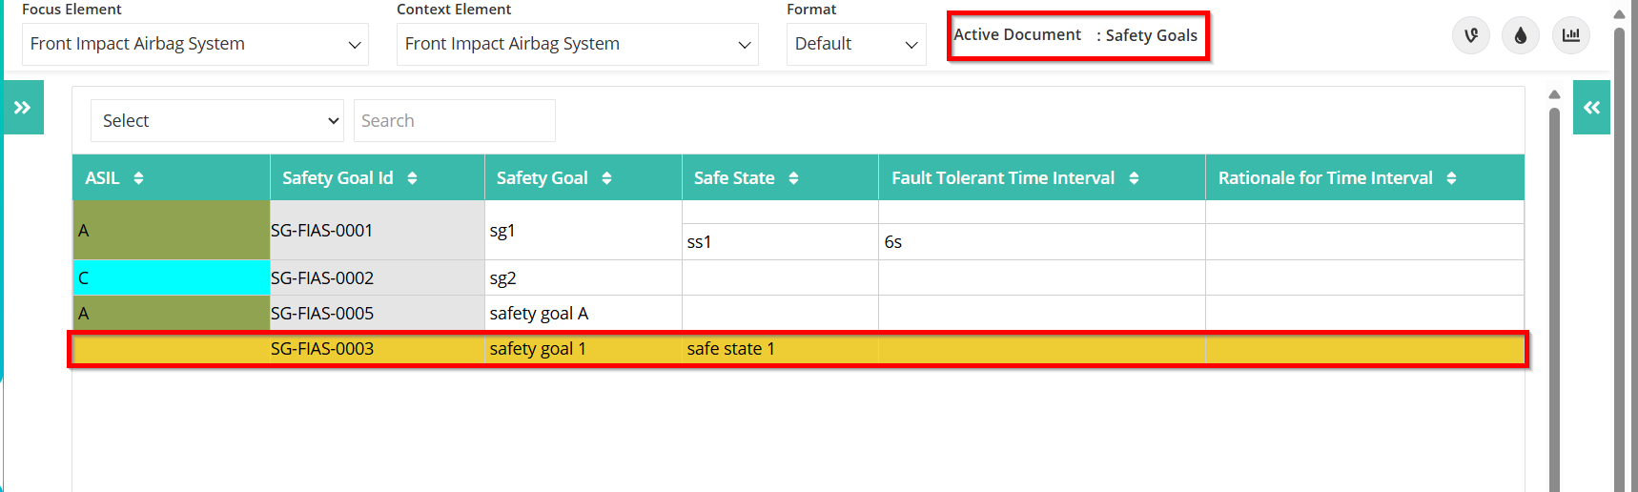Sort by Safety Goal Id column arrows
Image resolution: width=1638 pixels, height=492 pixels.
[412, 178]
